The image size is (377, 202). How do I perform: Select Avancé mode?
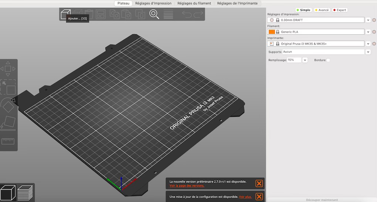coord(322,10)
